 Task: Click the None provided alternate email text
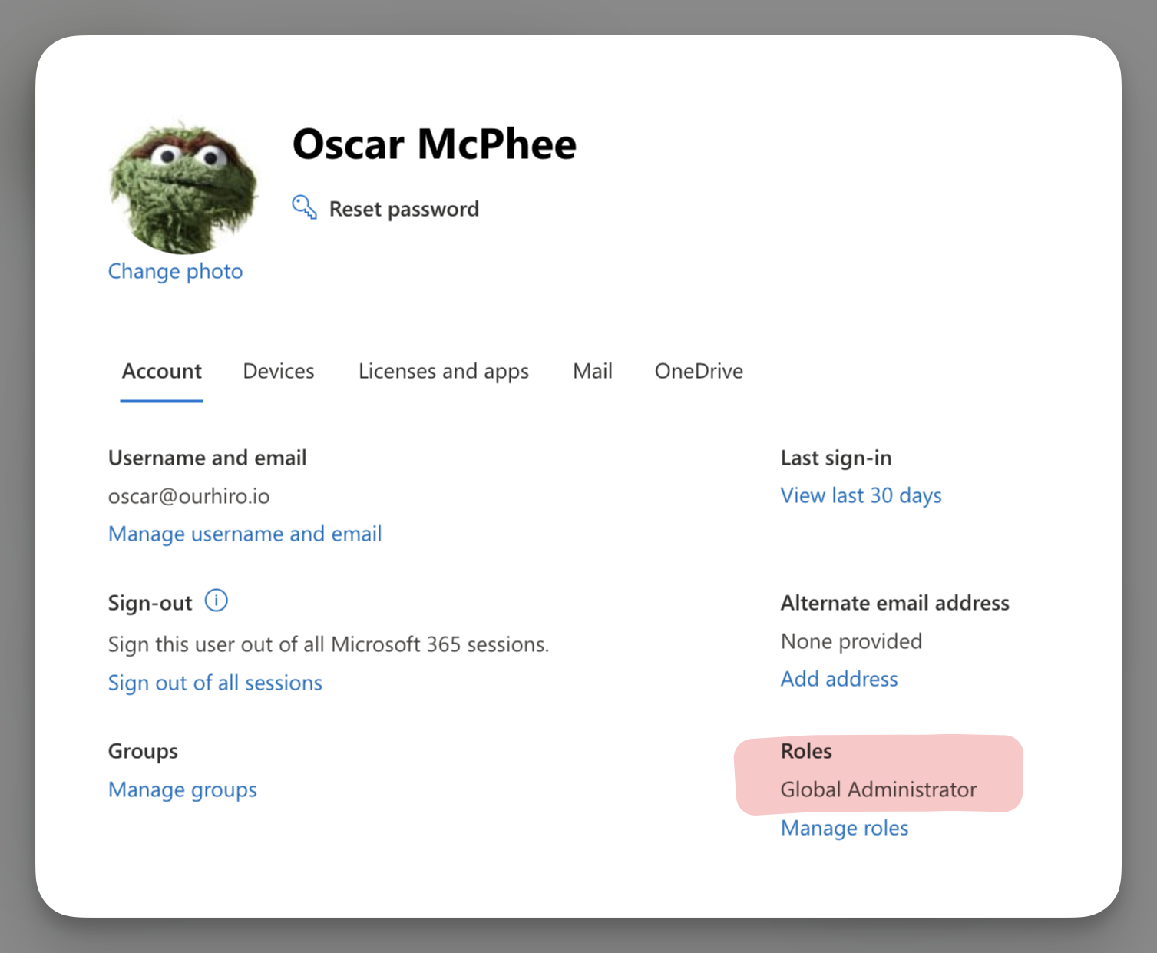coord(851,641)
